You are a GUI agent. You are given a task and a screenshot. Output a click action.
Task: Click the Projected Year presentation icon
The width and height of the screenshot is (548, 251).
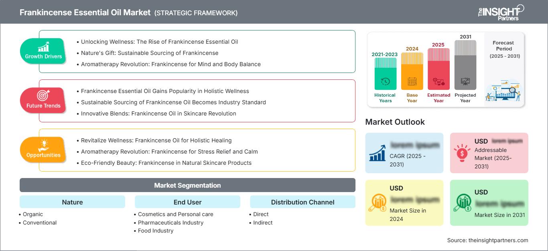(x=465, y=82)
